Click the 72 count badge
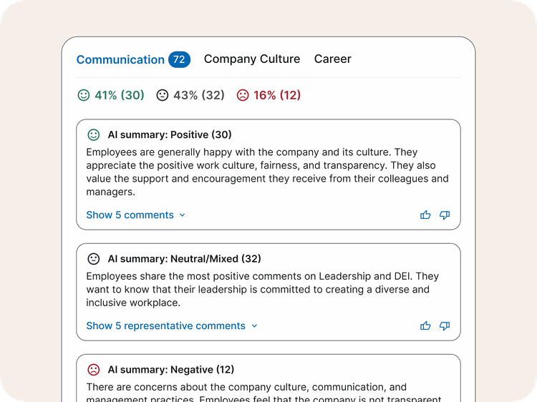Screen dimensions: 537x402 click(x=179, y=59)
